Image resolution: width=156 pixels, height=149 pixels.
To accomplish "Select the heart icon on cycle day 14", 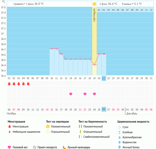I will [71, 94].
